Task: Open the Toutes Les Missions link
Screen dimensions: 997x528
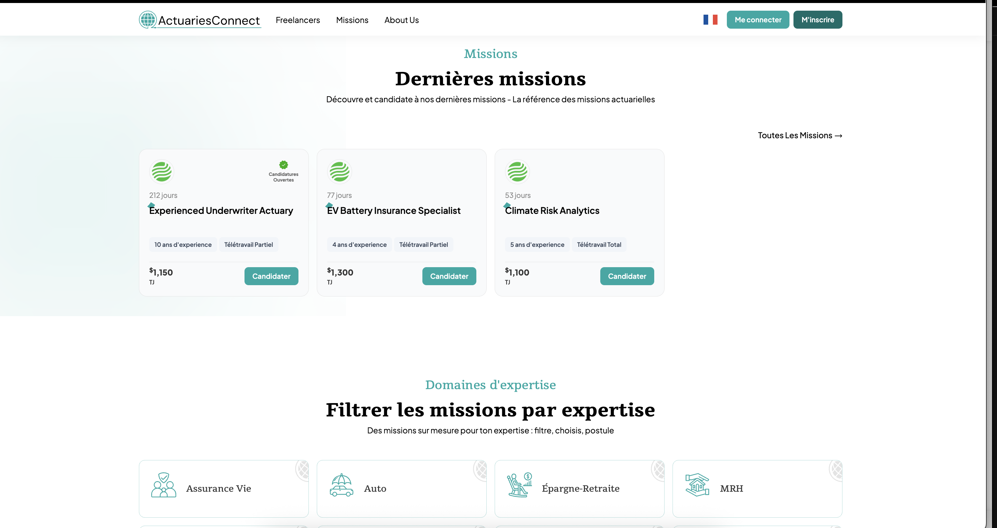Action: [x=800, y=136]
